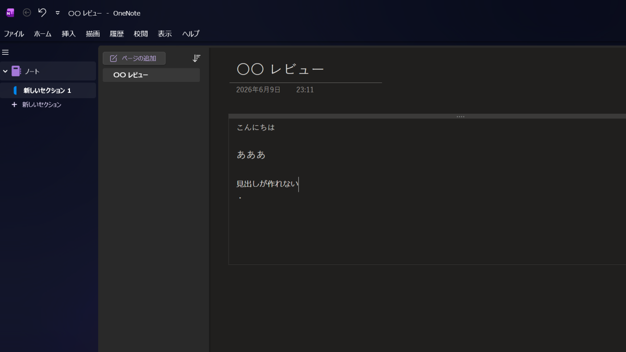Open the ホーム tab

click(x=43, y=34)
